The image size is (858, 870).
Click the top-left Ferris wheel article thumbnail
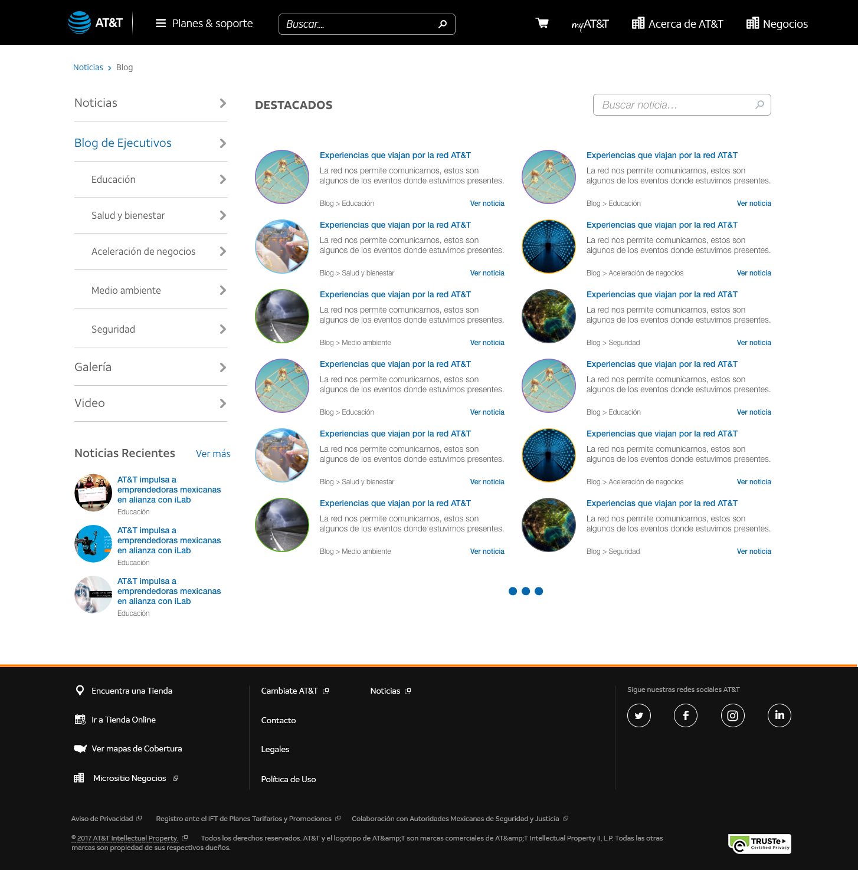[282, 177]
